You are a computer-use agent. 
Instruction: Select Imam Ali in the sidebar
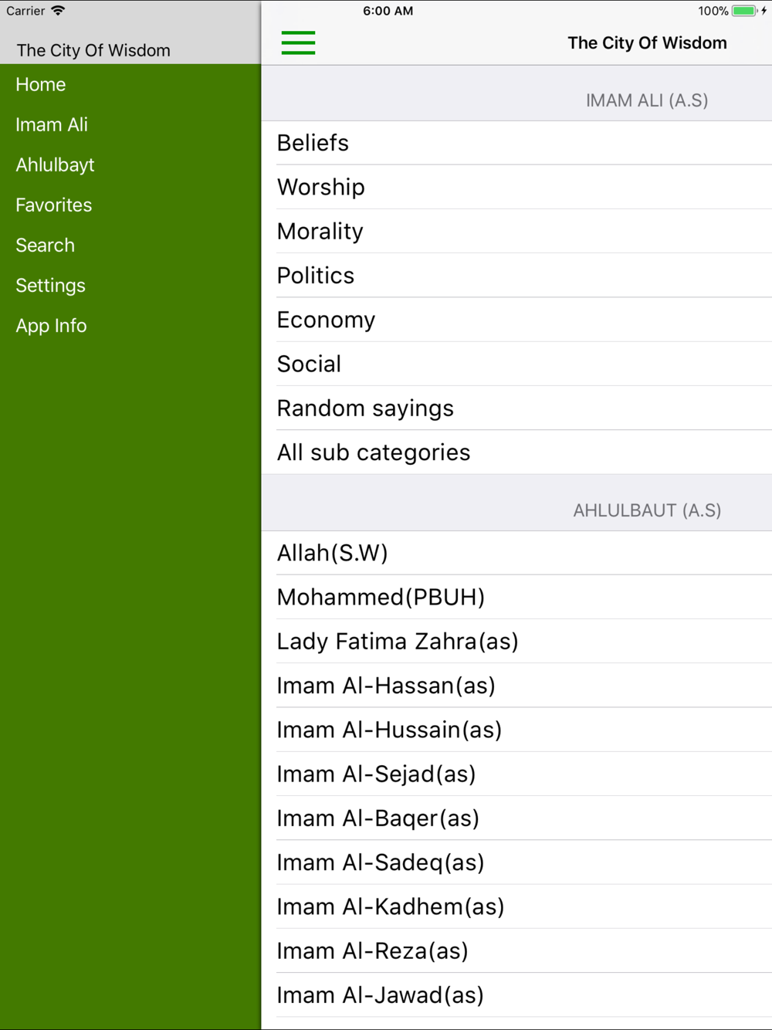[x=52, y=124]
